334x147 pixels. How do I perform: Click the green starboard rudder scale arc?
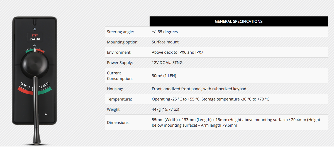[x=45, y=90]
